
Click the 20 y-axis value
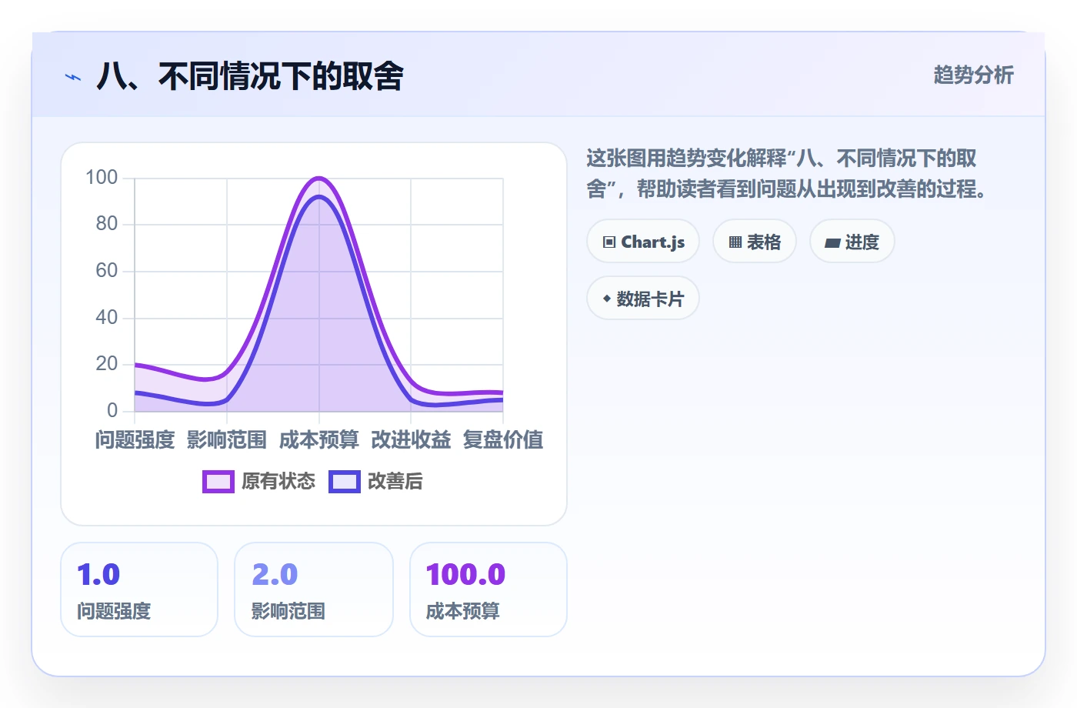click(x=107, y=364)
